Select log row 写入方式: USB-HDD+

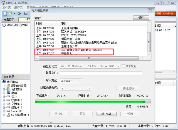coord(91,32)
